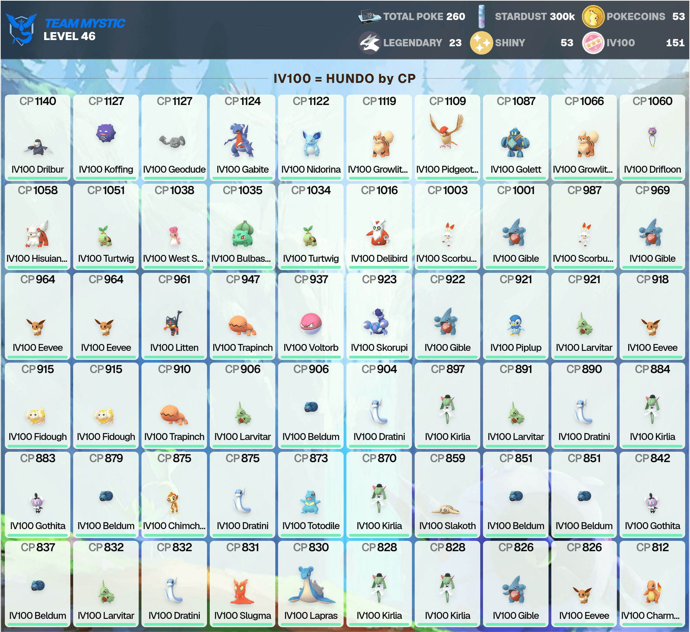
Task: Click the Stardust bottle icon
Action: (x=482, y=17)
